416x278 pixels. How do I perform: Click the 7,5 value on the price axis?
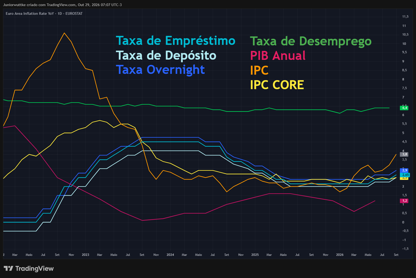(404, 88)
